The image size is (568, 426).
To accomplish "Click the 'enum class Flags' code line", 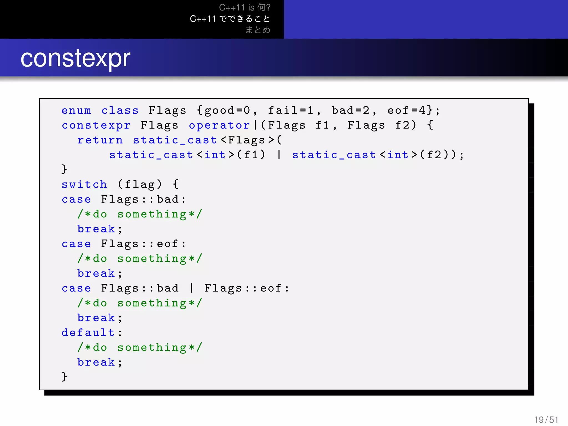I will 251,110.
